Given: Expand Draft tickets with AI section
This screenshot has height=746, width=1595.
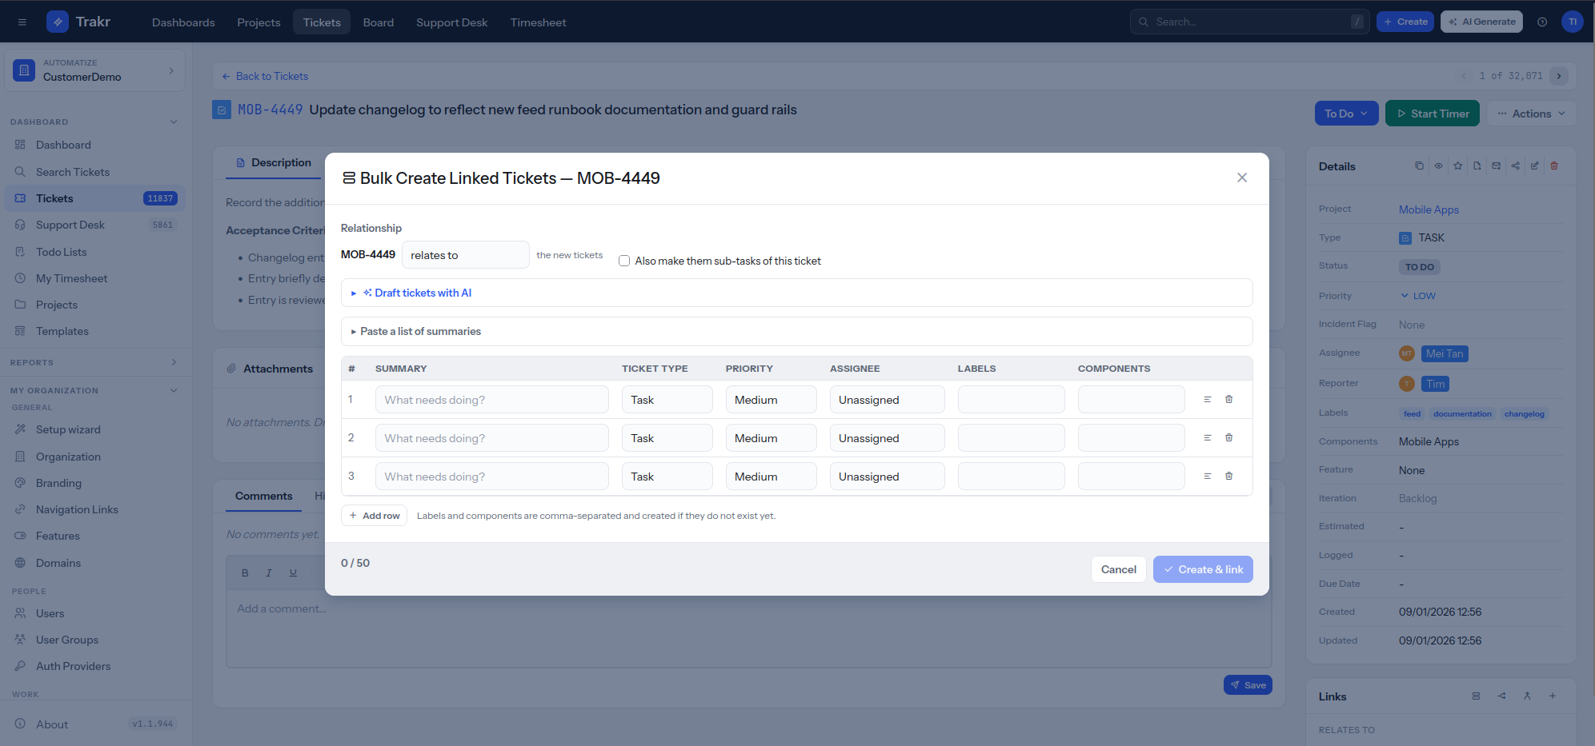Looking at the screenshot, I should (796, 293).
